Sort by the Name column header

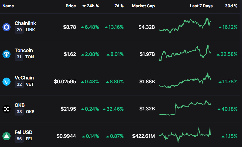[8, 6]
